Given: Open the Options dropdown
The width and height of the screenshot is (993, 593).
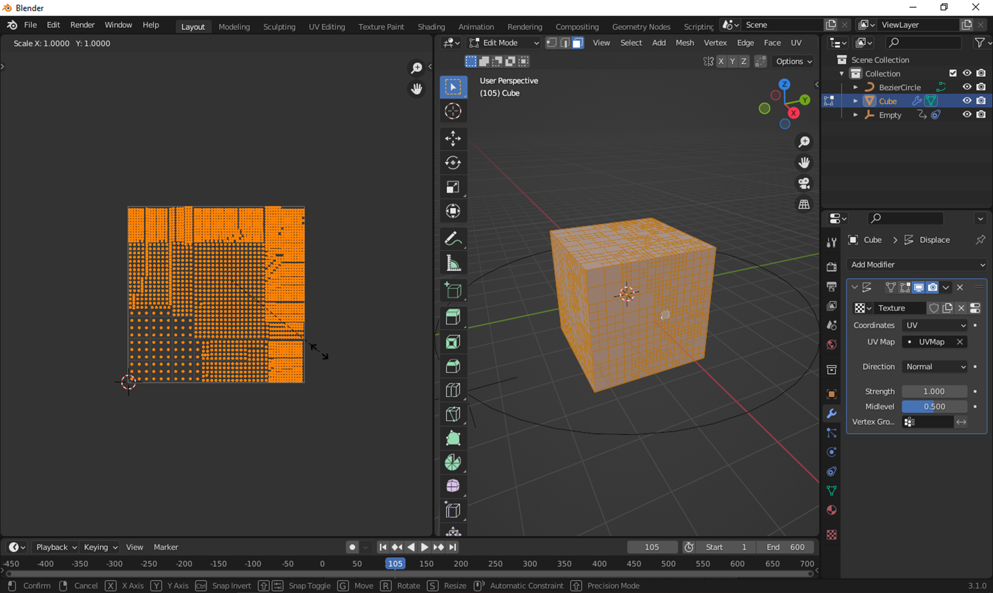Looking at the screenshot, I should (794, 61).
